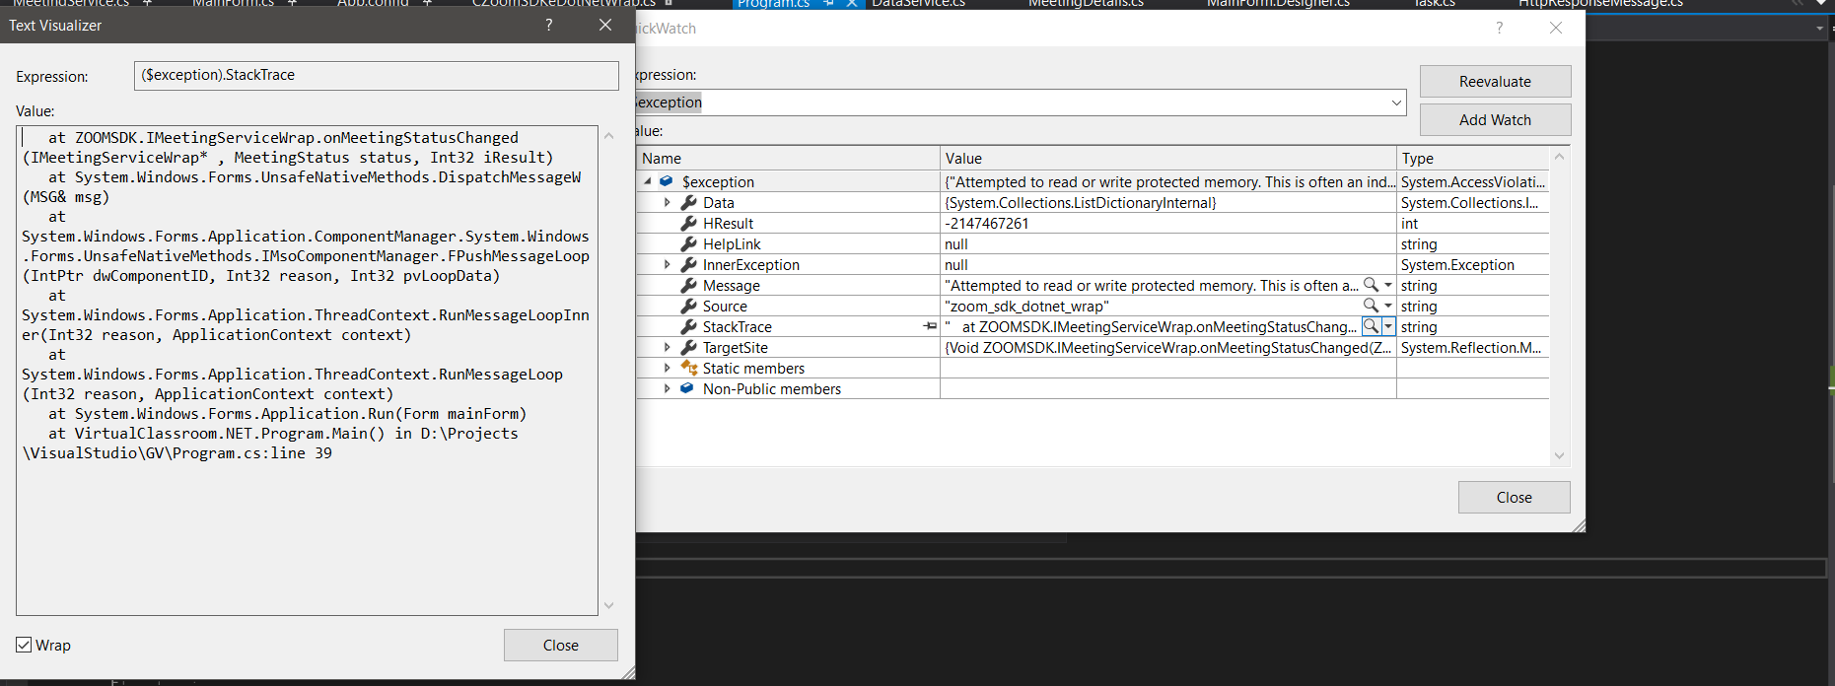This screenshot has width=1835, height=686.
Task: Click inside the stack trace Value text area
Action: click(307, 370)
